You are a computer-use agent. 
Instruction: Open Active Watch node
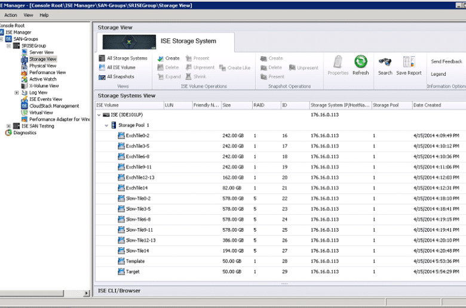tap(43, 79)
